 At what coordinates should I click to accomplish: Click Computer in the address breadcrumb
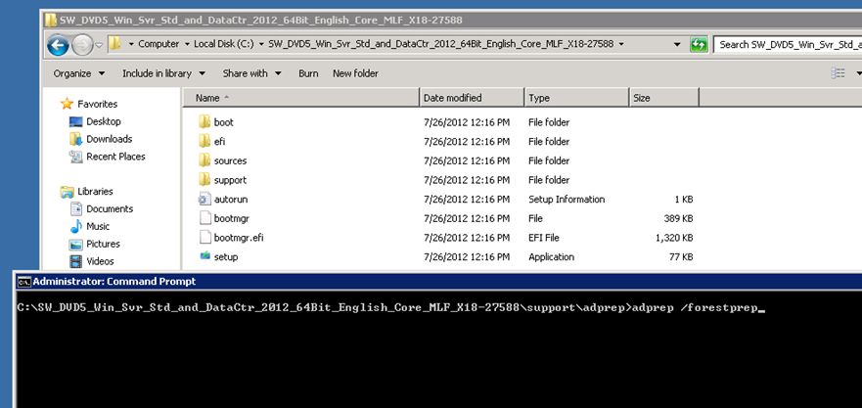coord(159,44)
